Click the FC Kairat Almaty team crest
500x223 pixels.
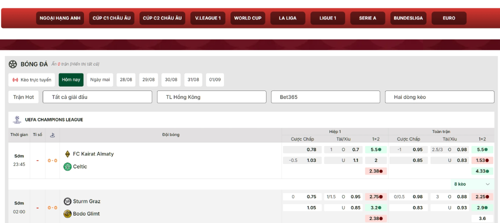point(67,154)
